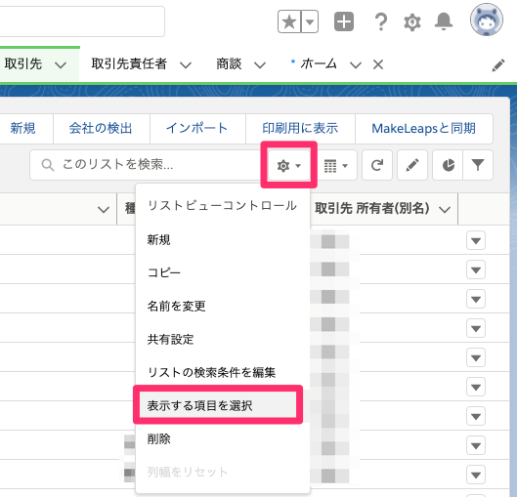Switch to the 取引先 tab
This screenshot has height=497, width=517.
(23, 63)
